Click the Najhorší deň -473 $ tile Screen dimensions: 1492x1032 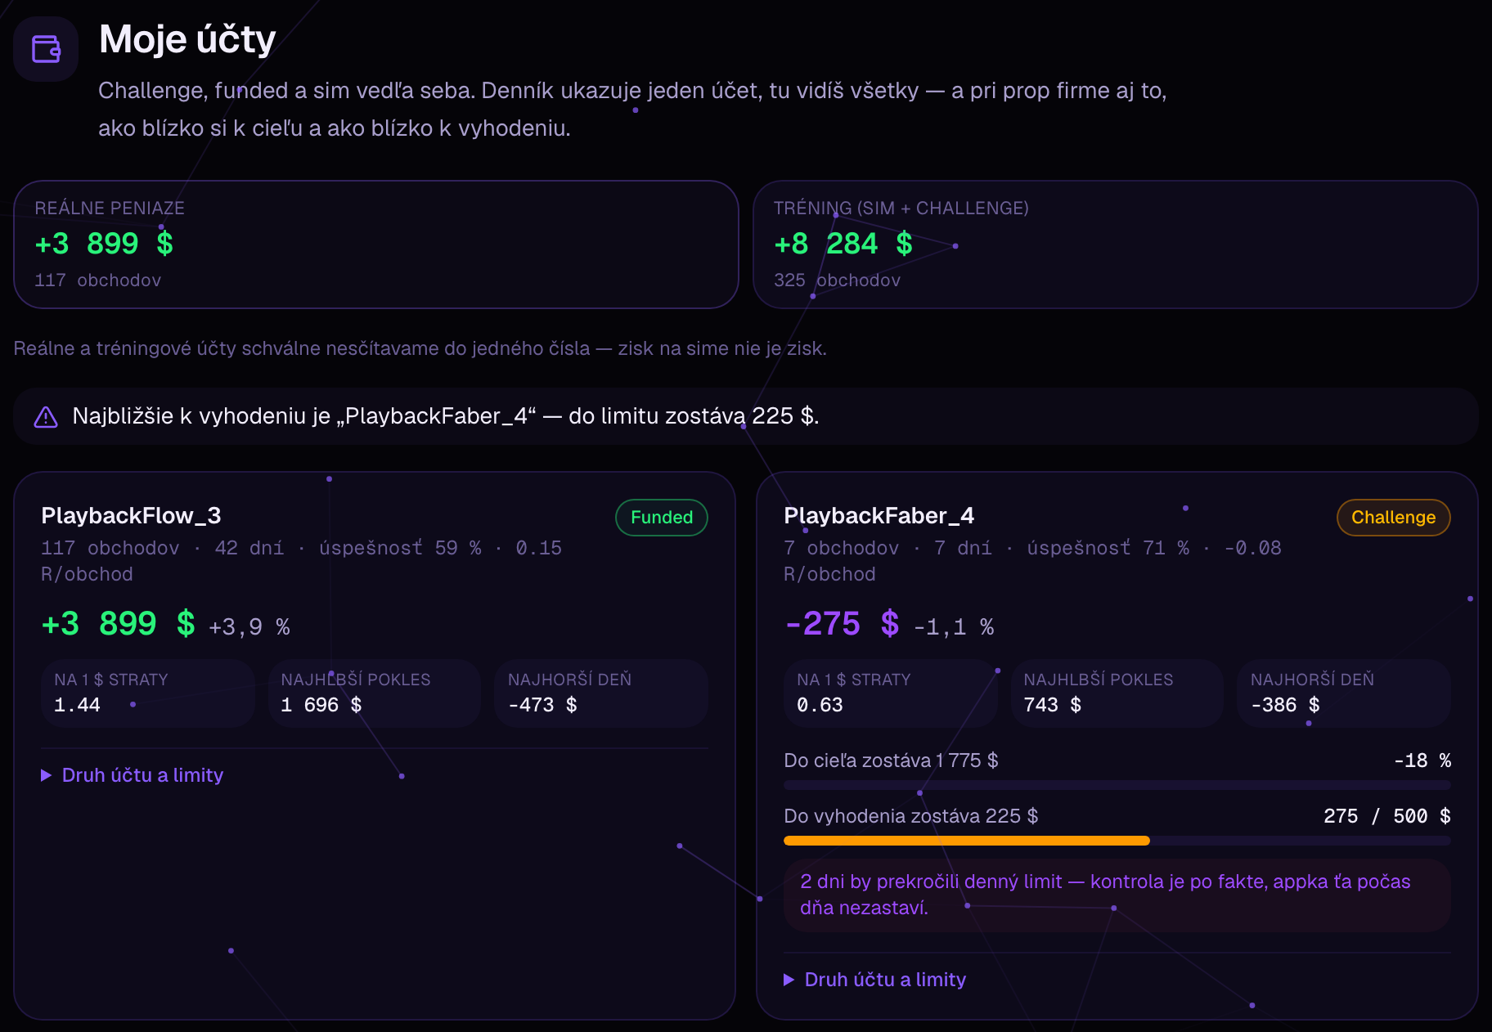coord(601,693)
